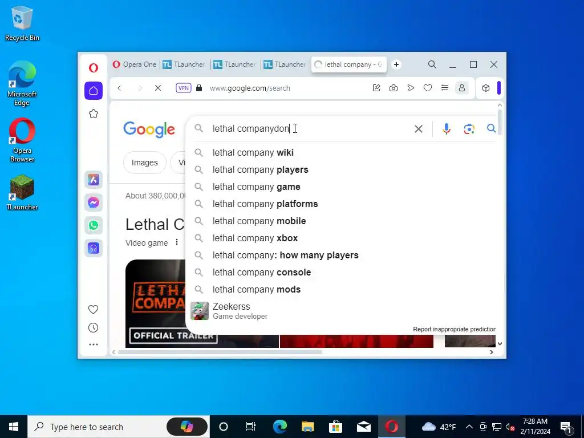
Task: Open a new tab with plus button
Action: click(396, 64)
